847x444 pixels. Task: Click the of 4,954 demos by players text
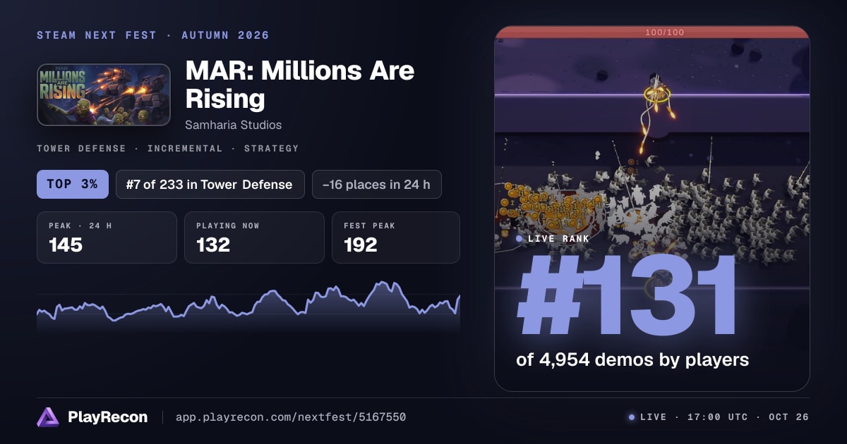(632, 359)
